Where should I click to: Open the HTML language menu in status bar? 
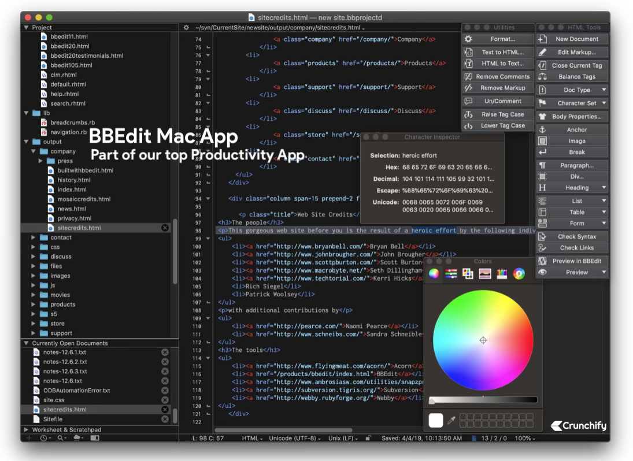[x=252, y=438]
